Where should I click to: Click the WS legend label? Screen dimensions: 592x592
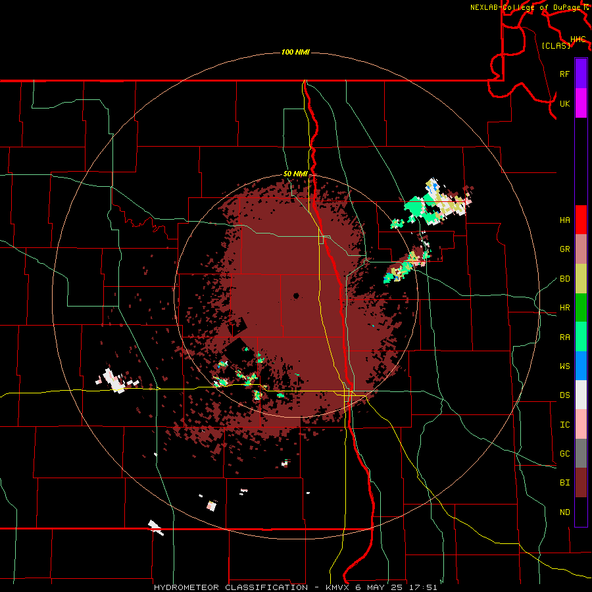pyautogui.click(x=564, y=366)
